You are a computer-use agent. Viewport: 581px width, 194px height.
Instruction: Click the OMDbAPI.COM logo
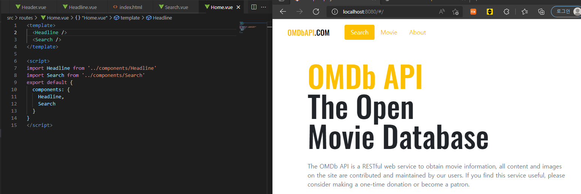pyautogui.click(x=308, y=33)
